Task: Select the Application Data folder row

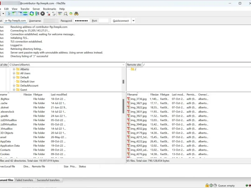Action: (x=34, y=146)
